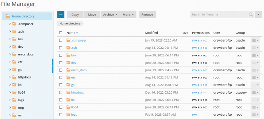Check the .composer row checkbox
This screenshot has width=264, height=119.
[61, 40]
